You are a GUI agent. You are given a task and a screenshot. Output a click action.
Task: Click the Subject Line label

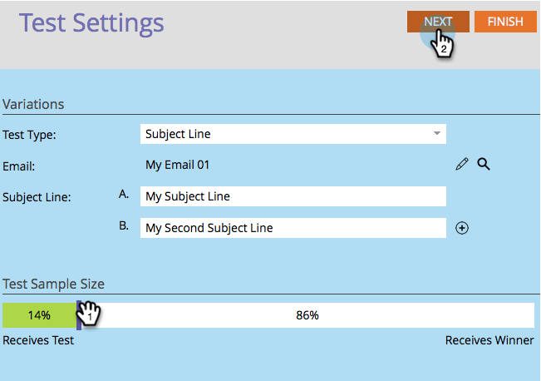click(x=37, y=197)
